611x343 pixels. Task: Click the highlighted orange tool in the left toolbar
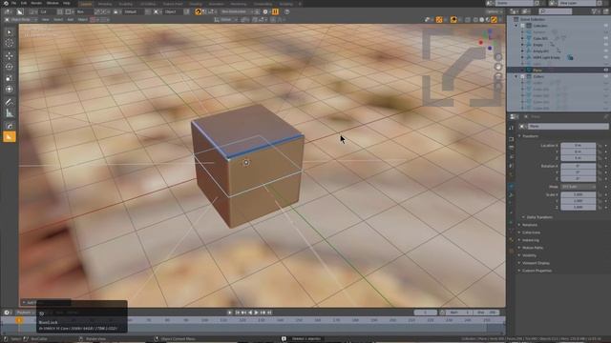pos(10,137)
